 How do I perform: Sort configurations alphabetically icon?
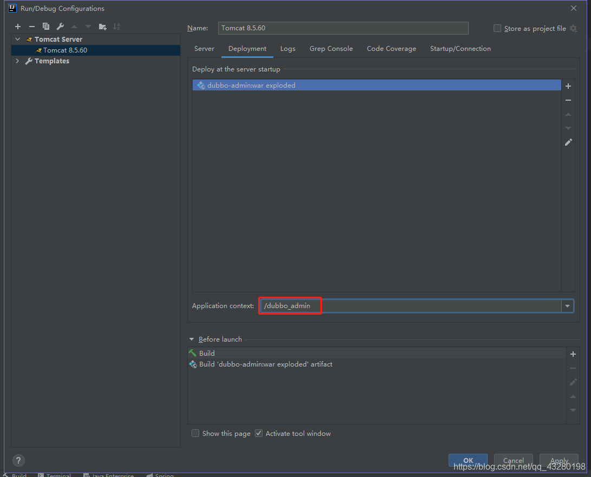coord(116,27)
